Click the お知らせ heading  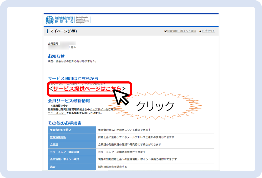point(56,56)
